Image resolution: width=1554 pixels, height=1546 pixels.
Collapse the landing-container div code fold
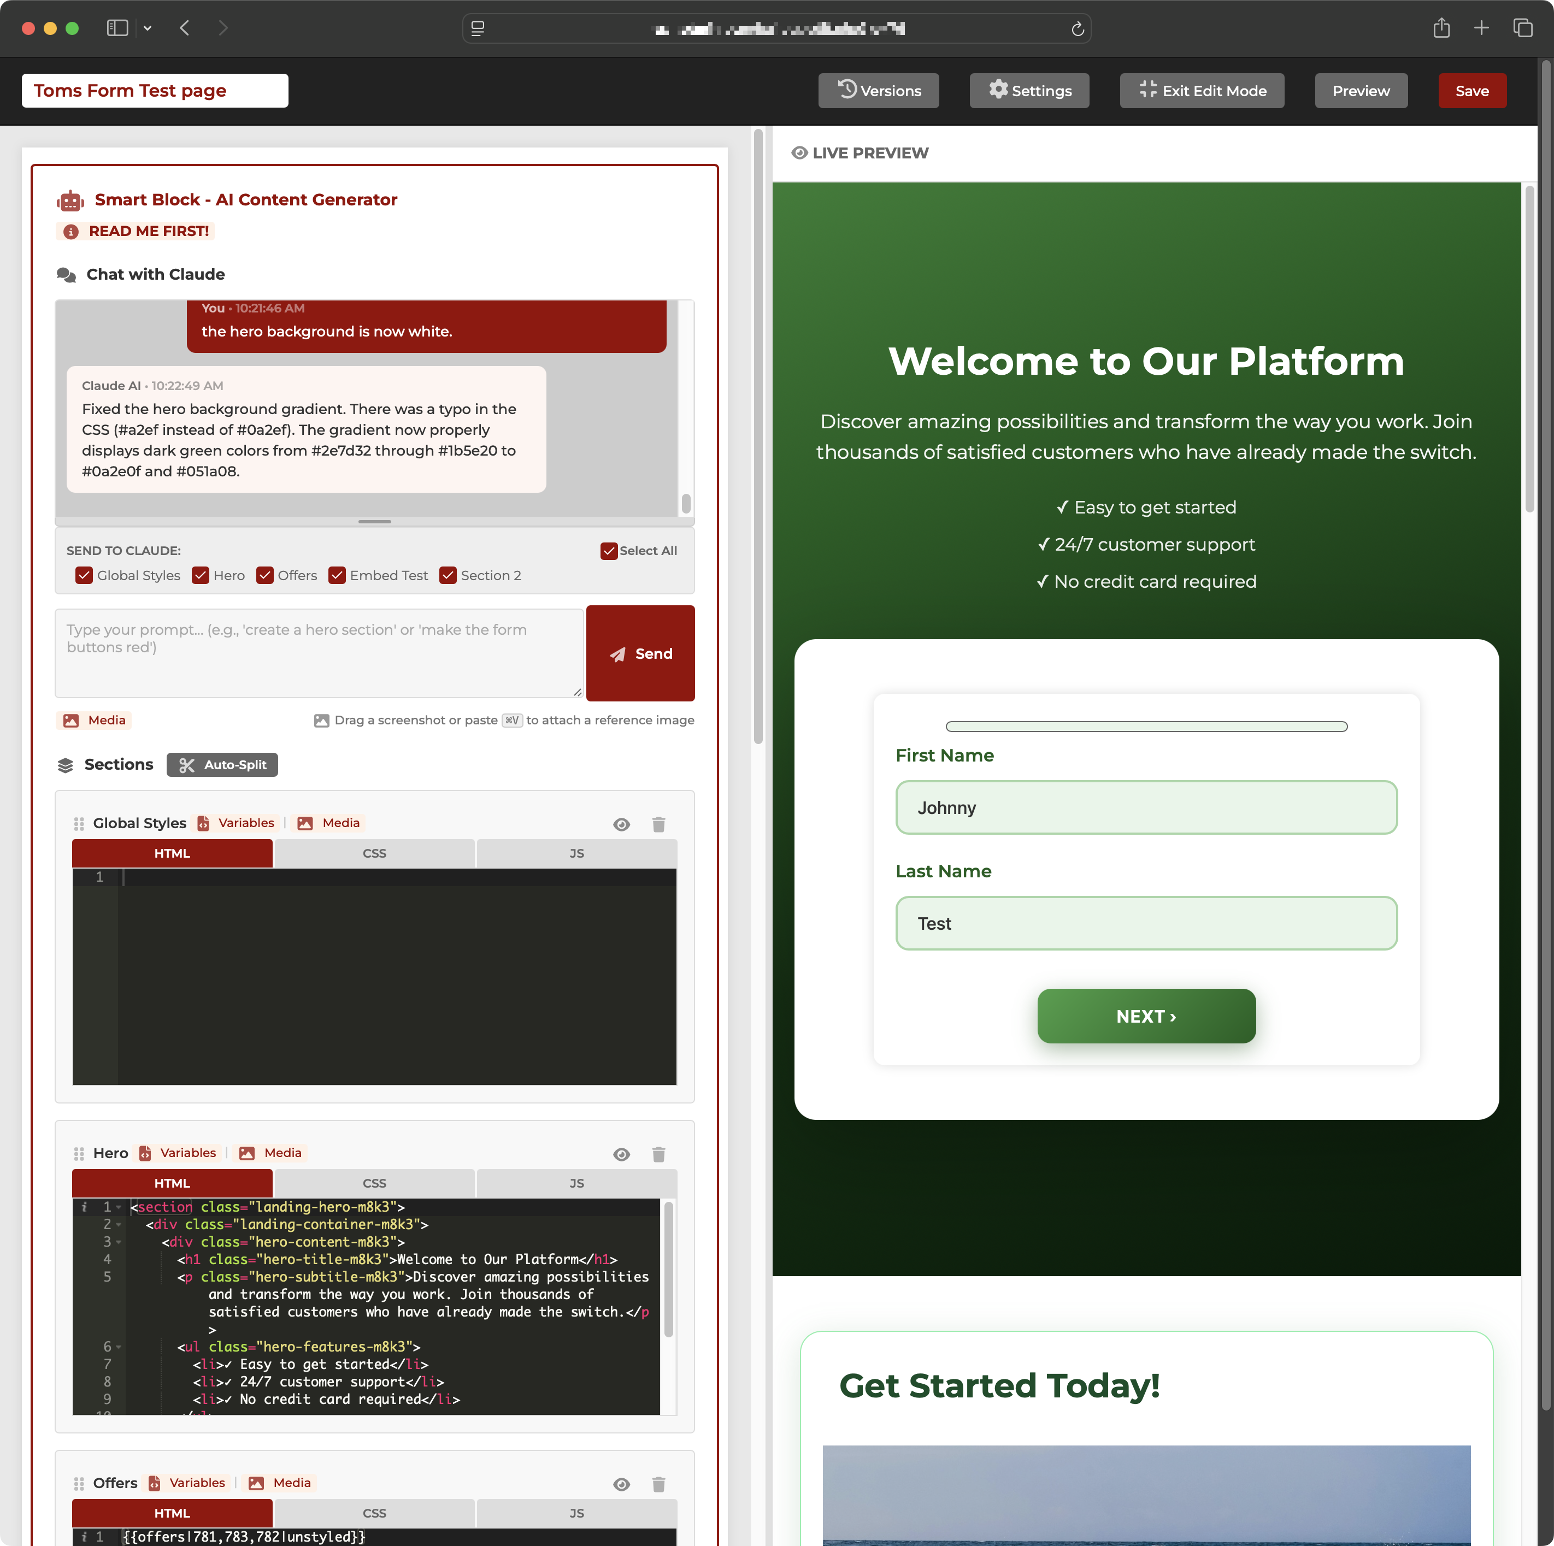click(x=119, y=1224)
